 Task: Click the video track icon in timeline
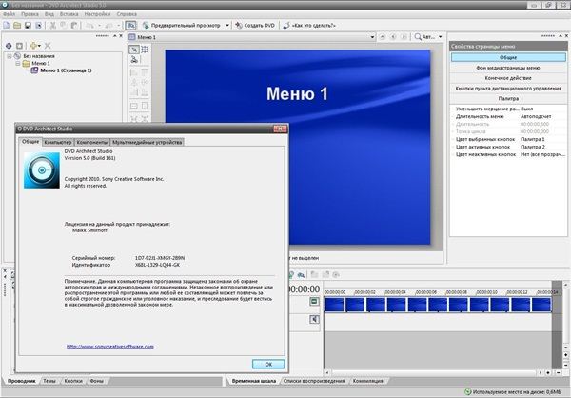click(314, 303)
